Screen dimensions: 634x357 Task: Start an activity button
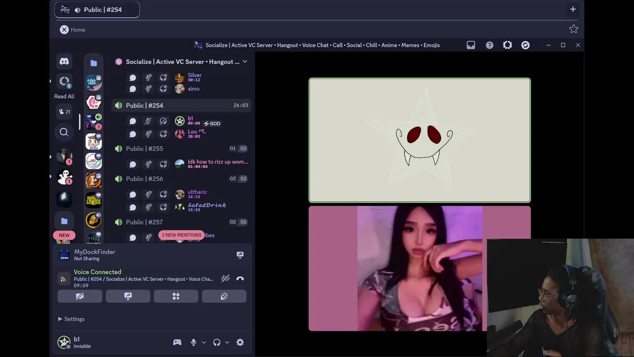[x=176, y=296]
